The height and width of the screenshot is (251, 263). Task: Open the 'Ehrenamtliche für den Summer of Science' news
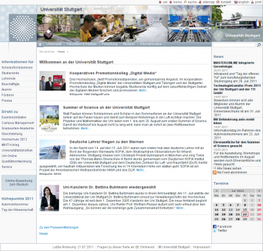point(237,144)
